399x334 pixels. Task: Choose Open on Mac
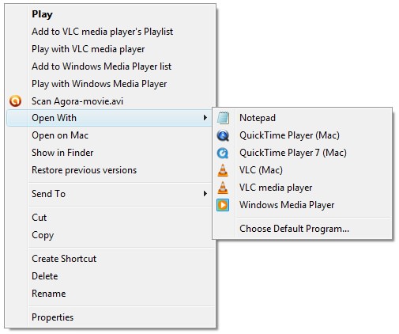[60, 135]
